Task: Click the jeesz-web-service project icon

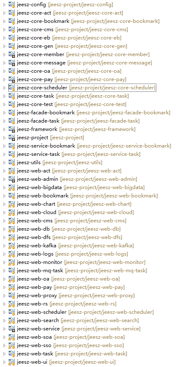Action: 12,329
